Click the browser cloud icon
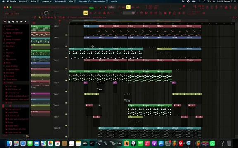Viewport: 238px width, 148px height. tap(21, 22)
